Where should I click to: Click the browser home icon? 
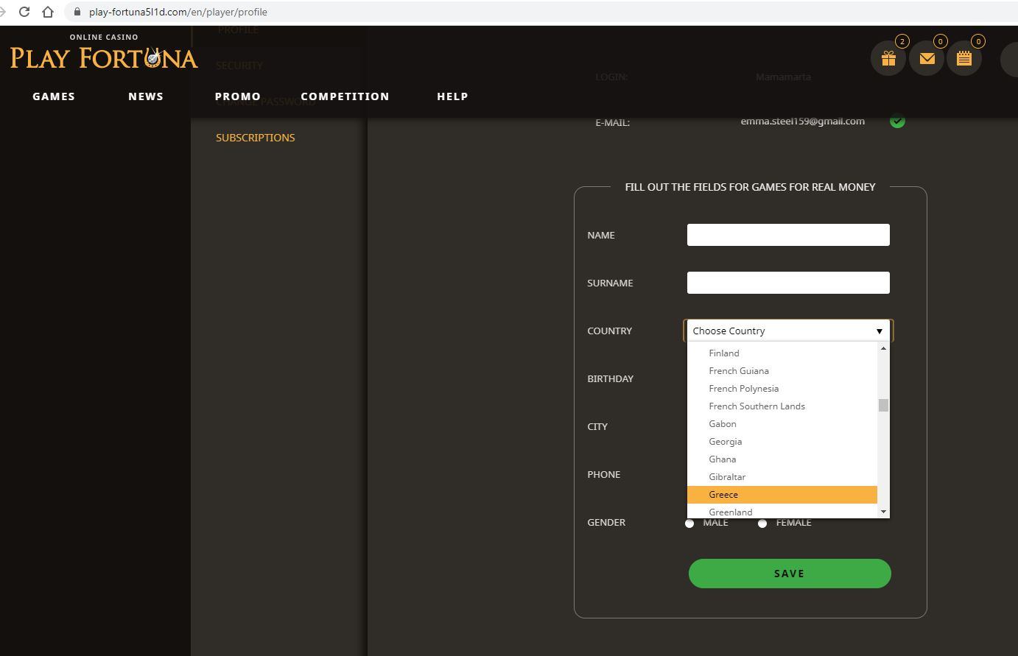pyautogui.click(x=48, y=12)
